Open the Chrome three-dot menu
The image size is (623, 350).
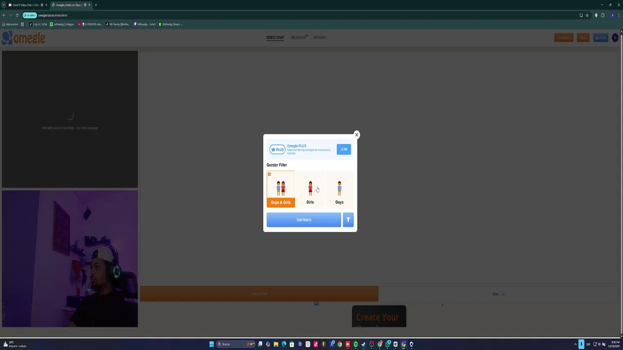[619, 15]
